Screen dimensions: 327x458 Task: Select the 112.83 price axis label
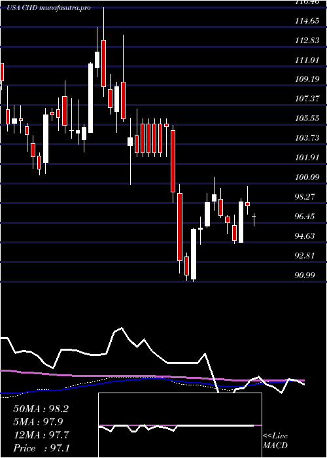[x=307, y=41]
